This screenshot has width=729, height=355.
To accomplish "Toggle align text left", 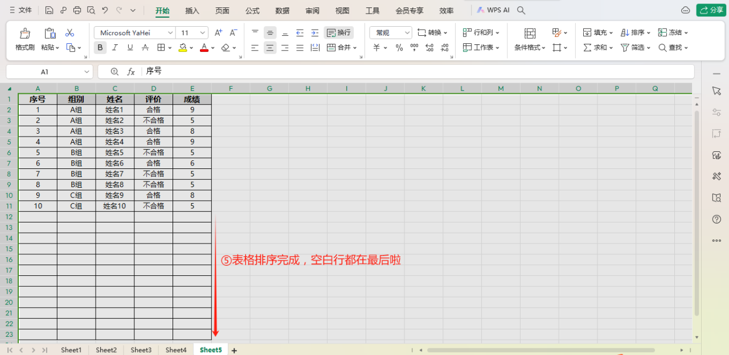I will 255,48.
